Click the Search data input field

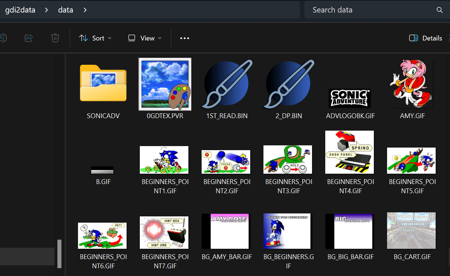coord(368,10)
